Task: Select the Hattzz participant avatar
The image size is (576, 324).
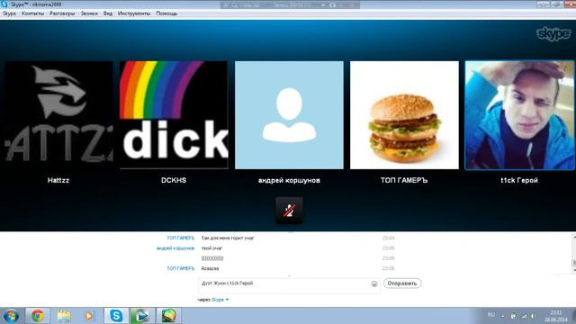Action: (x=58, y=115)
